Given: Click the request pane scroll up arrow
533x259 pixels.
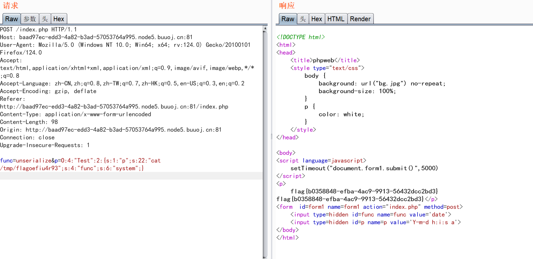Looking at the screenshot, I should (x=265, y=28).
